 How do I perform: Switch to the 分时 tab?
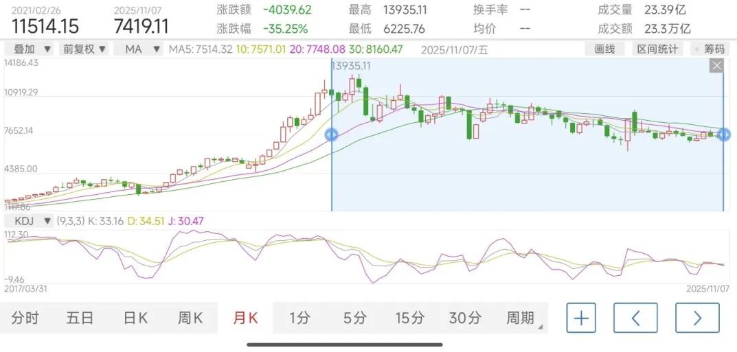click(25, 318)
